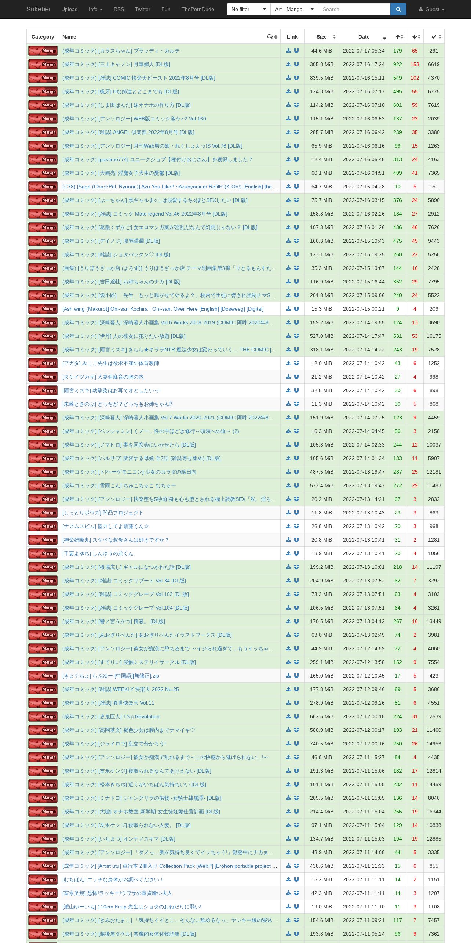Image resolution: width=471 pixels, height=943 pixels.
Task: Download torrent for the 15.3 MiB Ash wing entry
Action: click(288, 309)
